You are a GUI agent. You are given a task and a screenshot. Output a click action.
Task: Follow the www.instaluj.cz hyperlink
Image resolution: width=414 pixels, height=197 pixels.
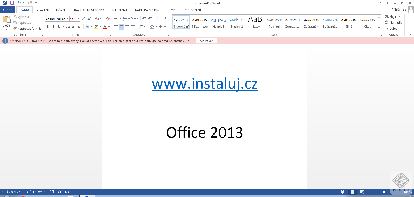[205, 84]
